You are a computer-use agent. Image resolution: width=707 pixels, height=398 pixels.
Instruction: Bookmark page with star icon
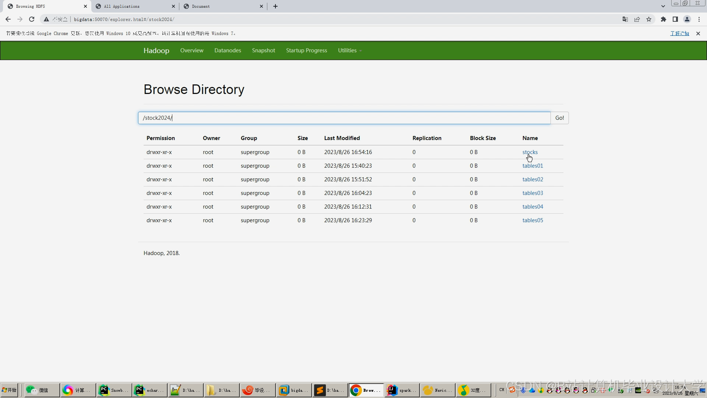pos(649,19)
